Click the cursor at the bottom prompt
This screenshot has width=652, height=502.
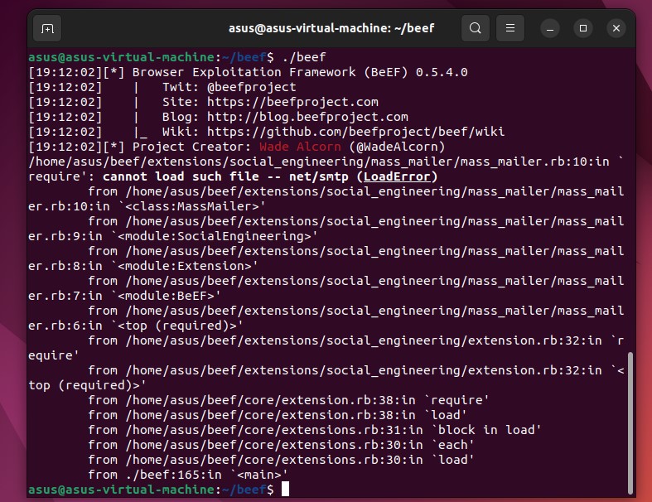click(285, 490)
